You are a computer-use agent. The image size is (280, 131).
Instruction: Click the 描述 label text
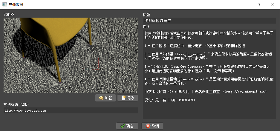146,27
